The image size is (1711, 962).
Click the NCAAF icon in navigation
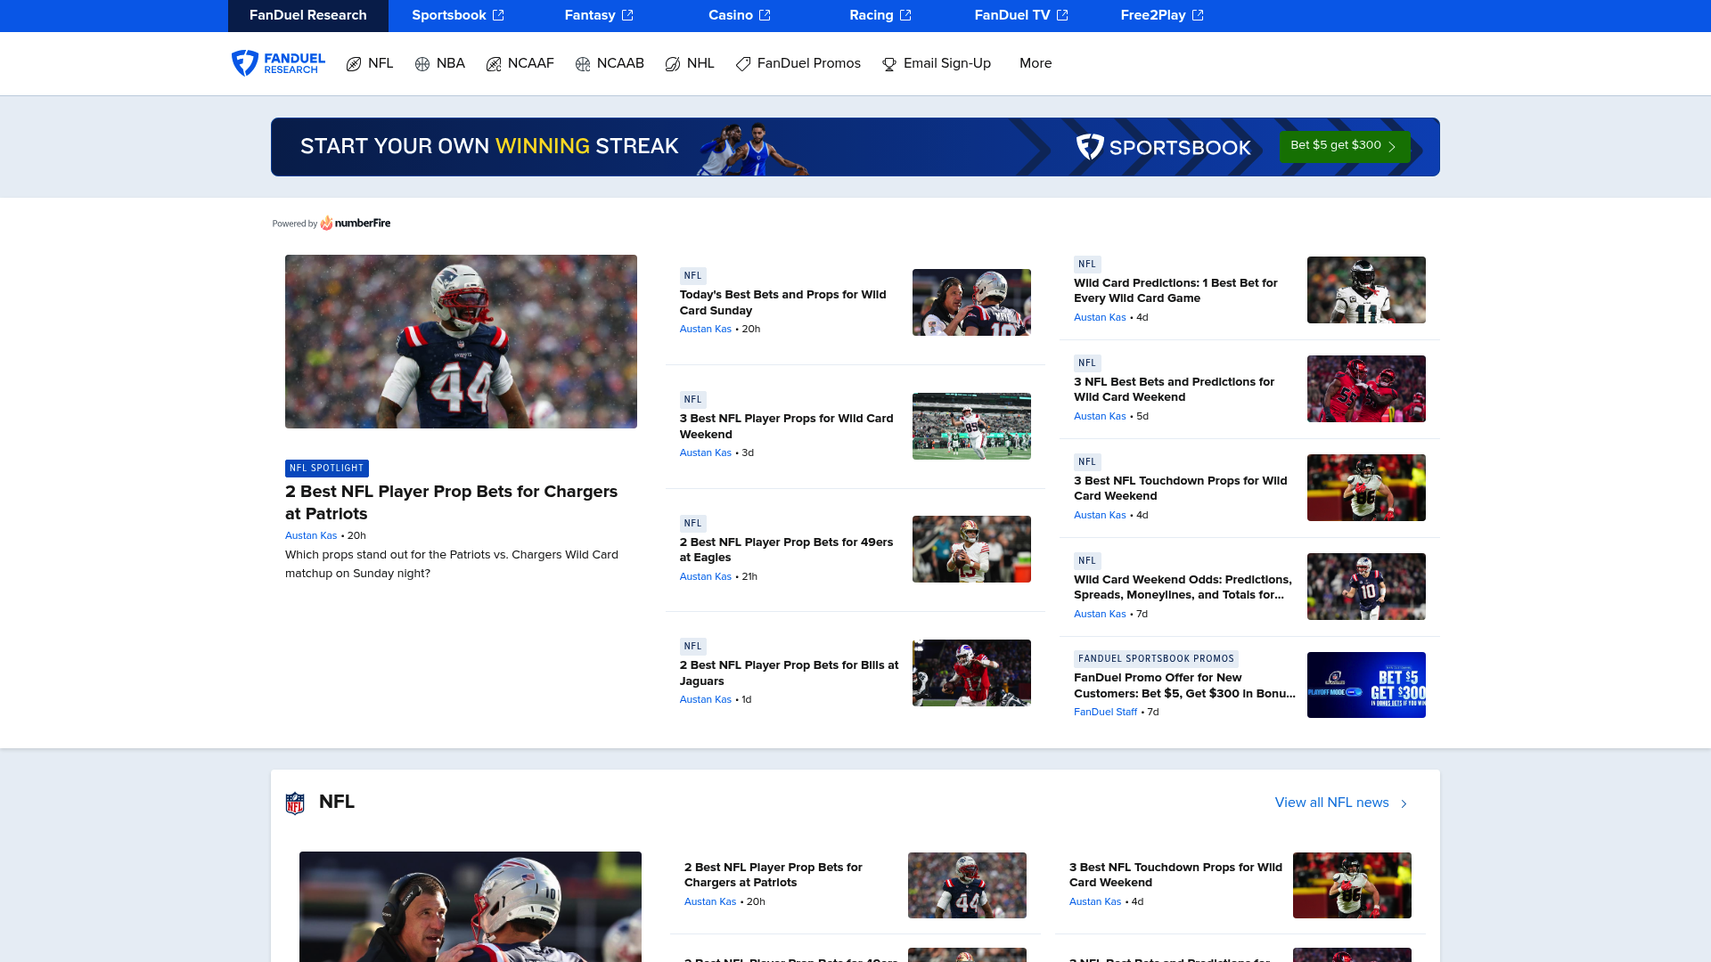click(494, 64)
